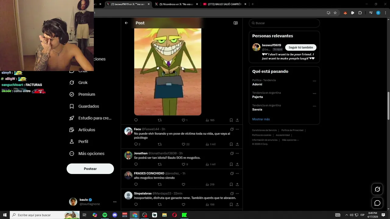The width and height of the screenshot is (390, 219).
Task: Open the cartoon image in the post
Action: pyautogui.click(x=168, y=72)
